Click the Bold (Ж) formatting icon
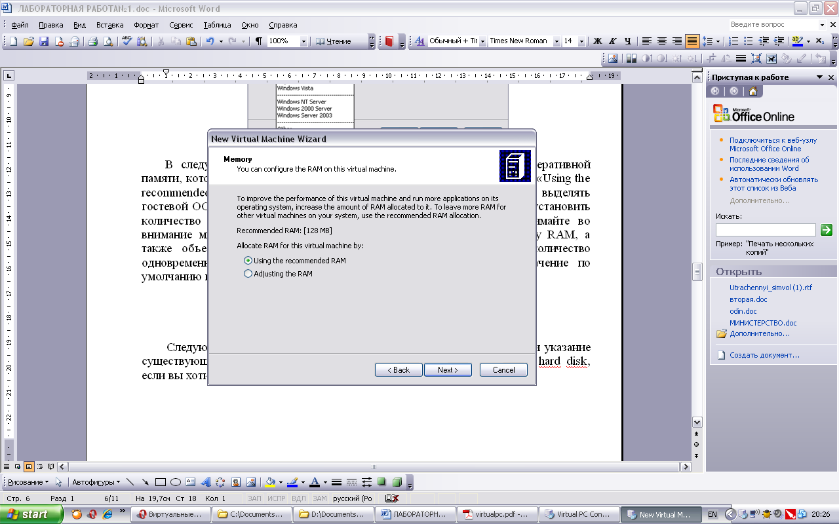This screenshot has height=524, width=839. pos(597,41)
